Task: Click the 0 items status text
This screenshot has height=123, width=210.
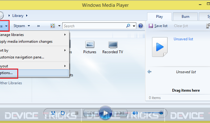Action: coord(155,98)
